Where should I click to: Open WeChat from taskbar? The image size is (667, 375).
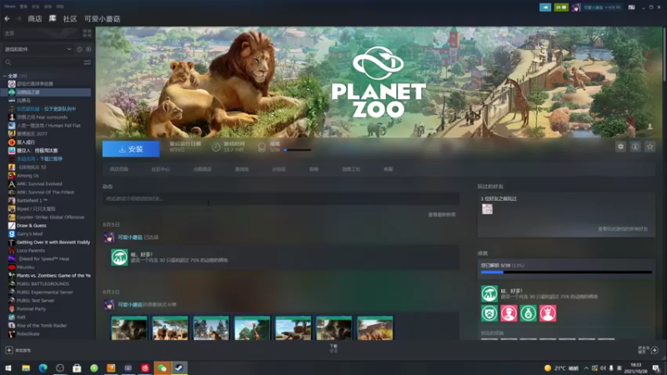(162, 367)
